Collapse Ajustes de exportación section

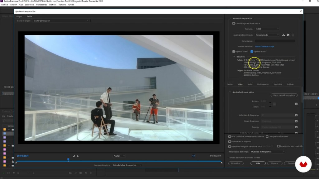[x=230, y=18]
